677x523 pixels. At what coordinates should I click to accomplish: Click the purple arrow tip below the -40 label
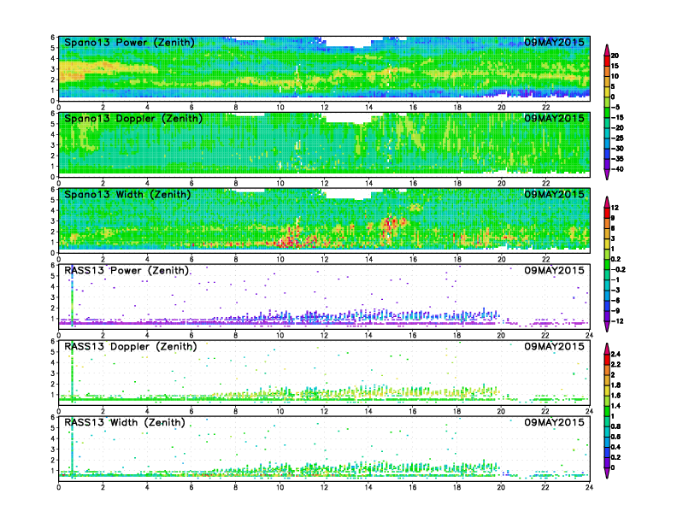click(x=607, y=176)
